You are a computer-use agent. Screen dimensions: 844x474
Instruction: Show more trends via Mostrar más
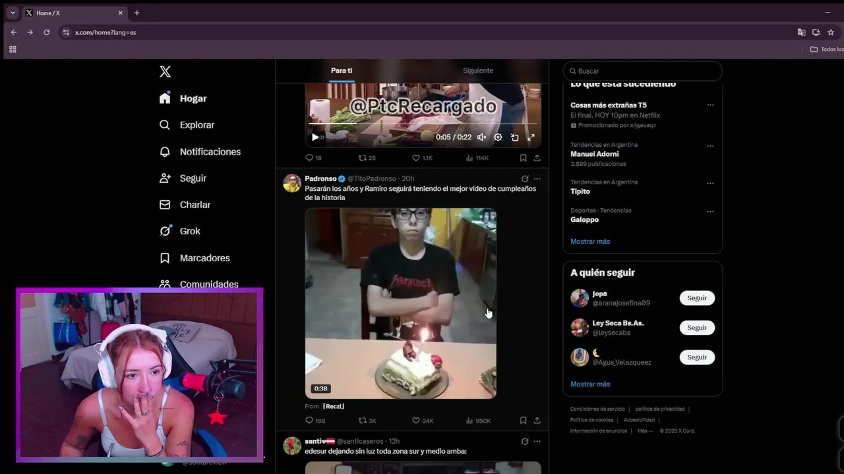tap(590, 242)
